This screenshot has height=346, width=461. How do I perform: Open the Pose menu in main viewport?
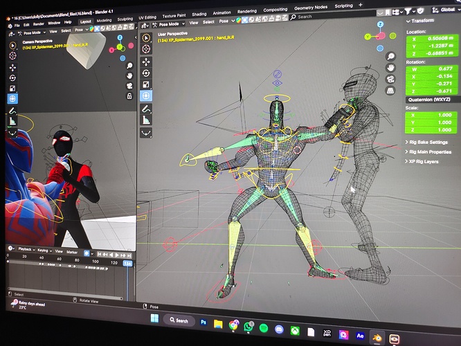pyautogui.click(x=224, y=21)
